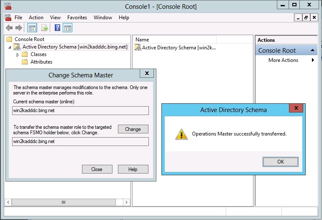The width and height of the screenshot is (322, 220).
Task: Close the Active Directory Schema message dialog
Action: point(296,108)
